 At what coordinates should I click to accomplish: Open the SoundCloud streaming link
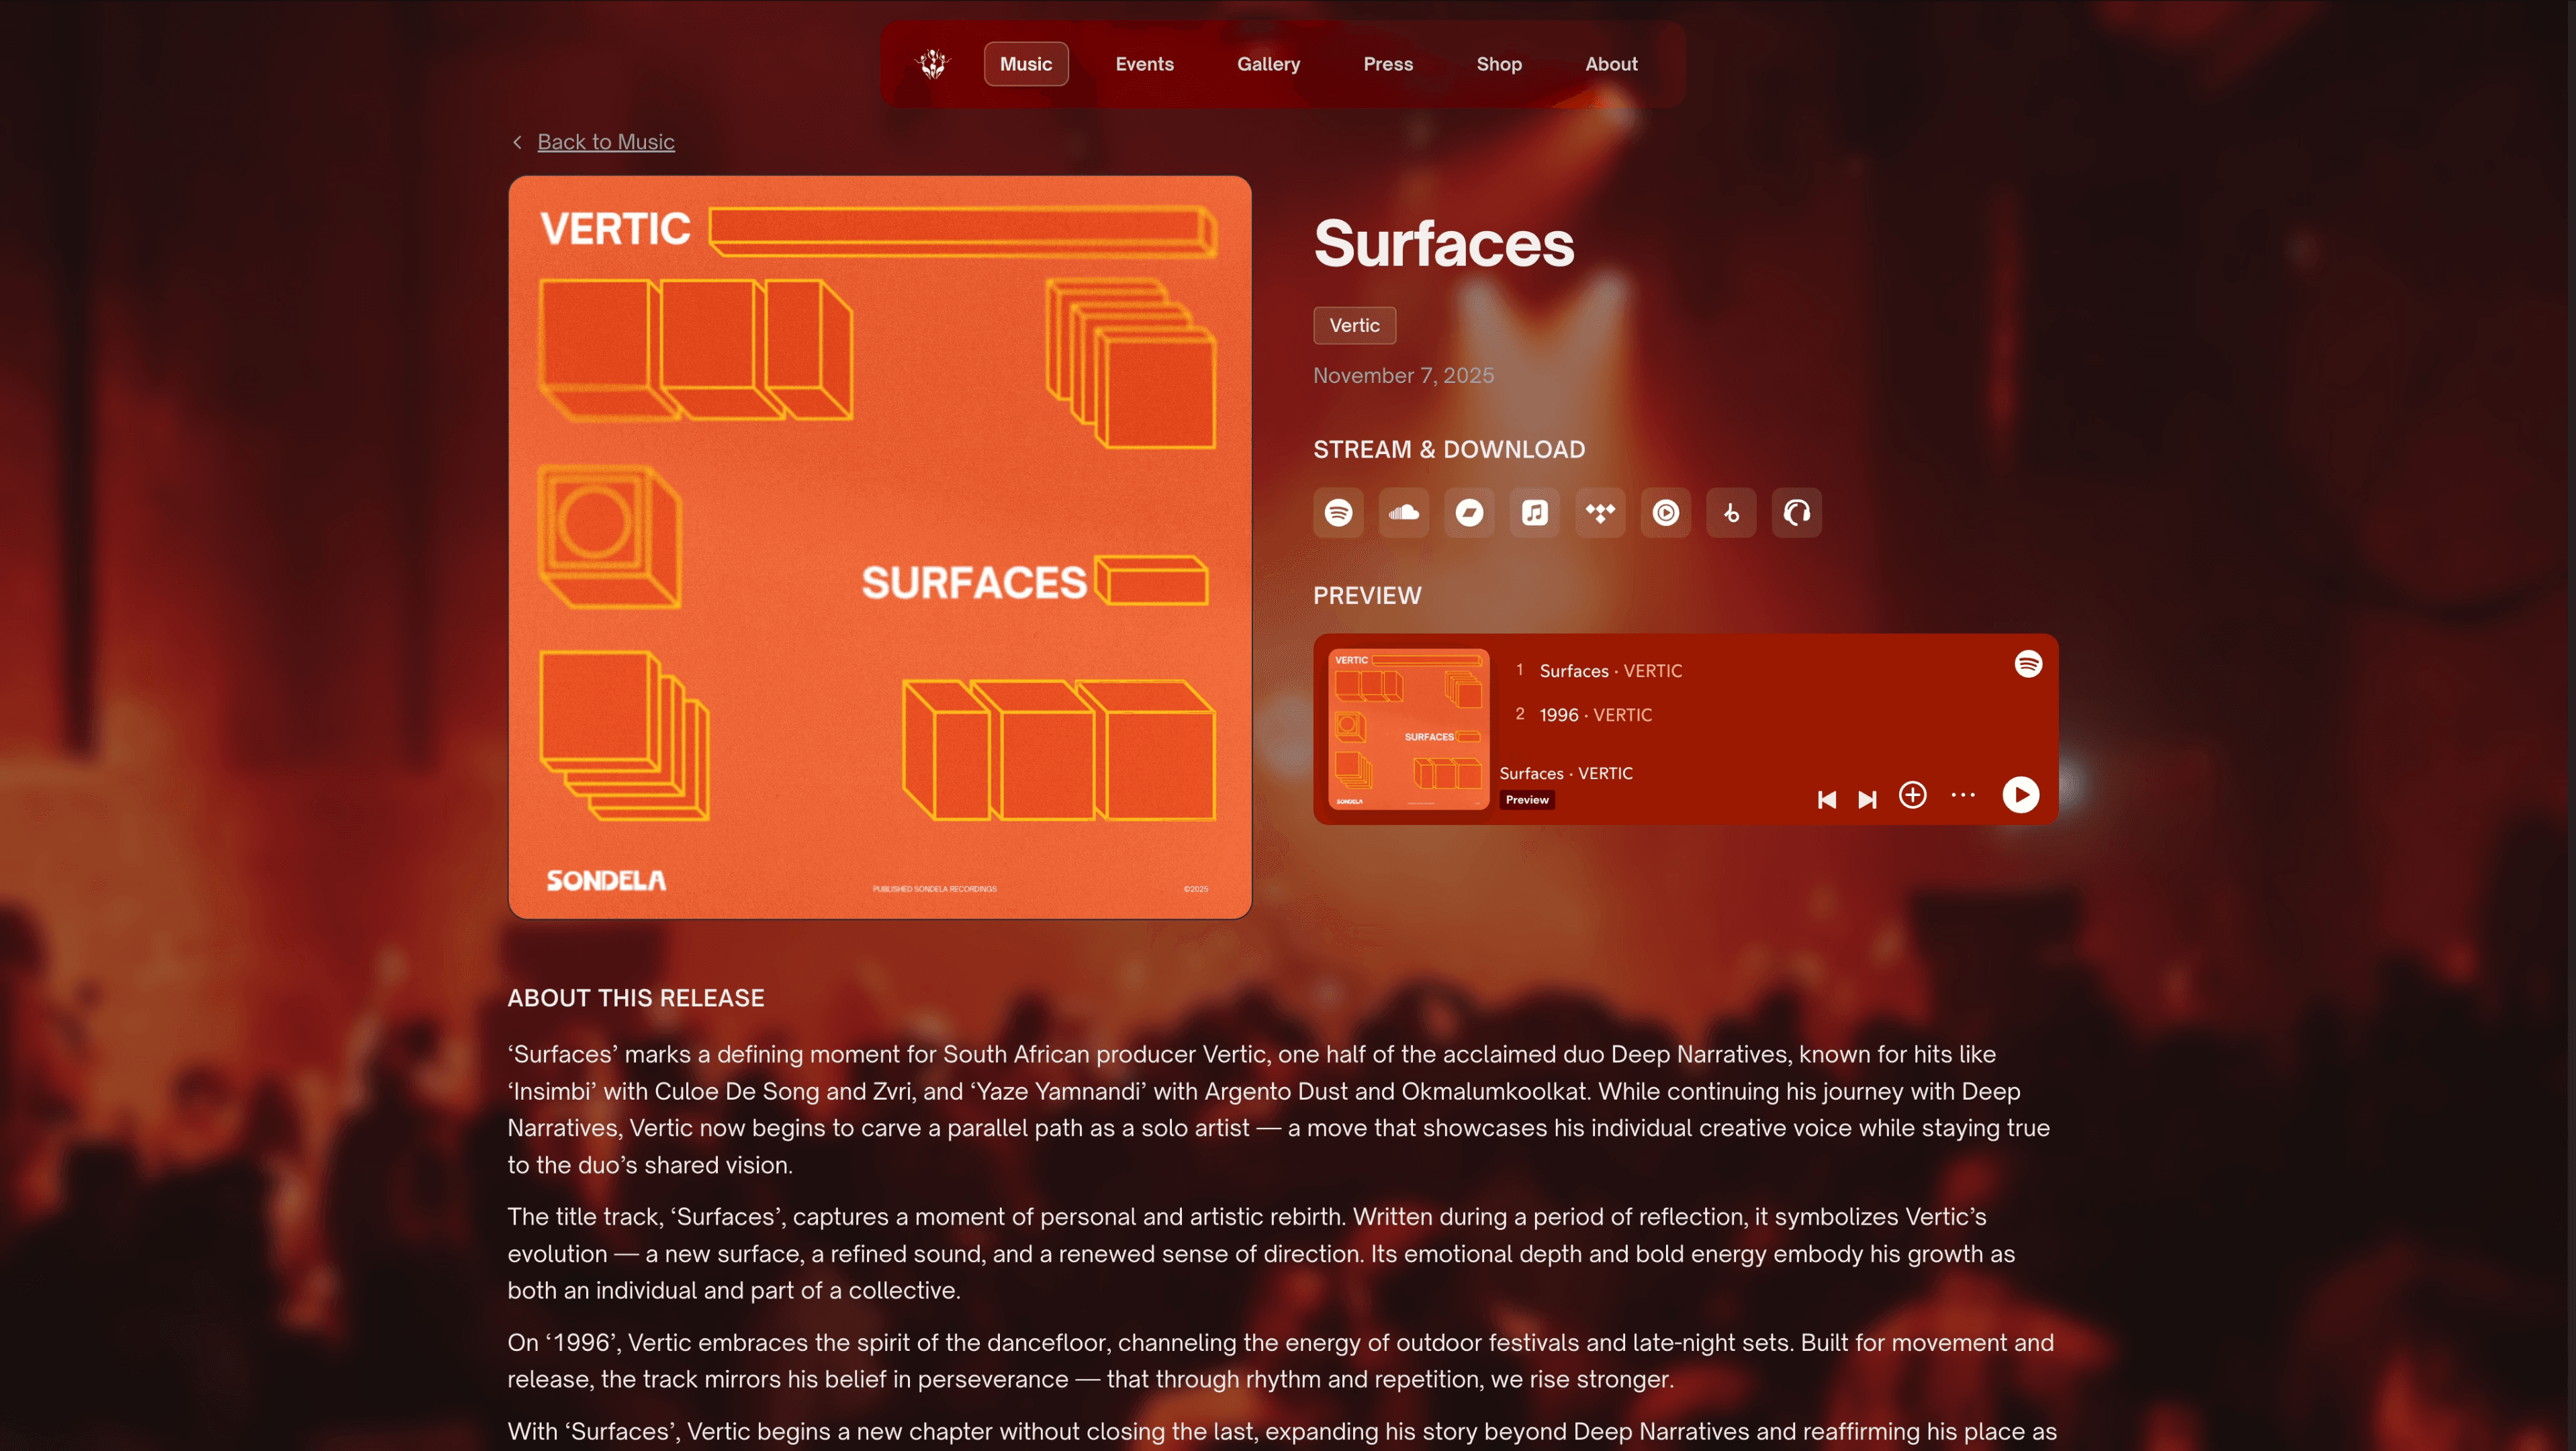(1404, 513)
